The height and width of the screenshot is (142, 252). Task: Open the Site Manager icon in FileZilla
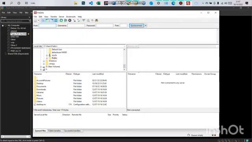tap(35, 21)
